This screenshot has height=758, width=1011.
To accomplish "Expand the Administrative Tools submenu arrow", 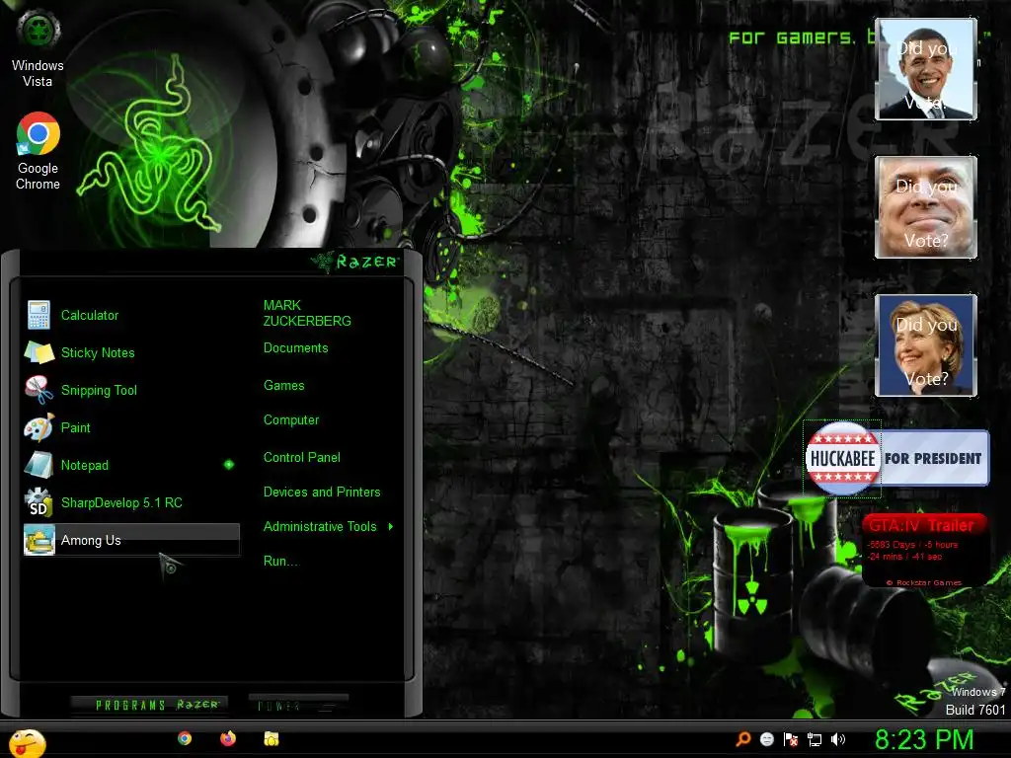I will coord(391,527).
